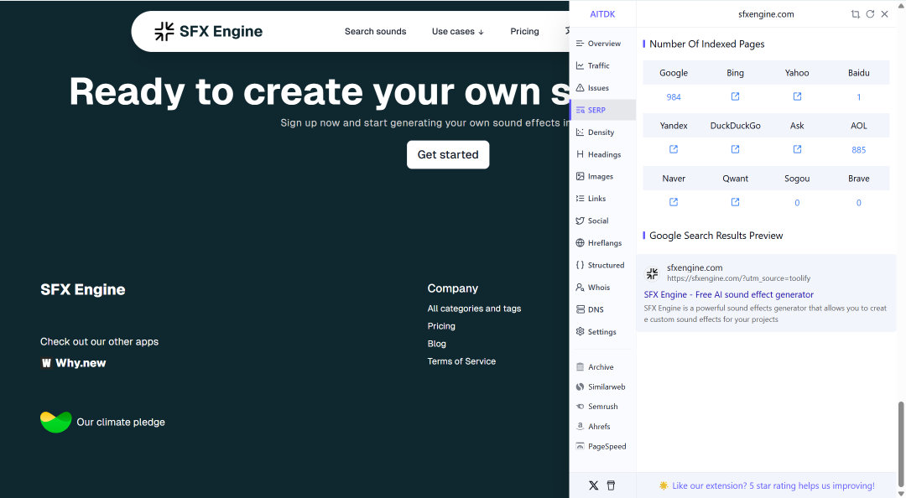Open the Blog footer link
Screen dimensions: 906x498
tap(437, 344)
